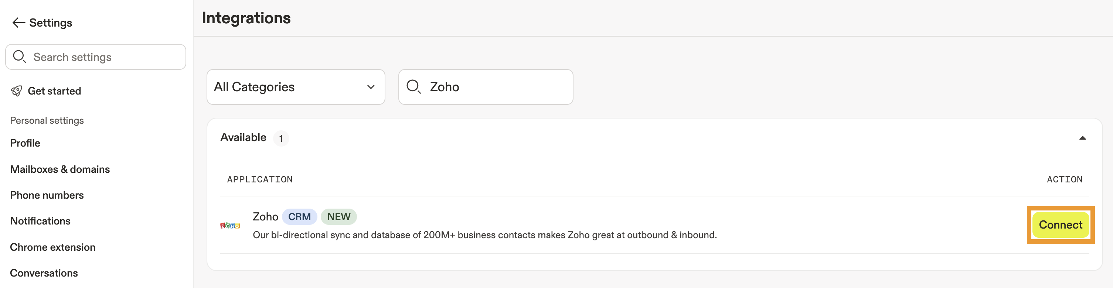Collapse the Available section arrow
Viewport: 1113px width, 288px height.
1082,138
